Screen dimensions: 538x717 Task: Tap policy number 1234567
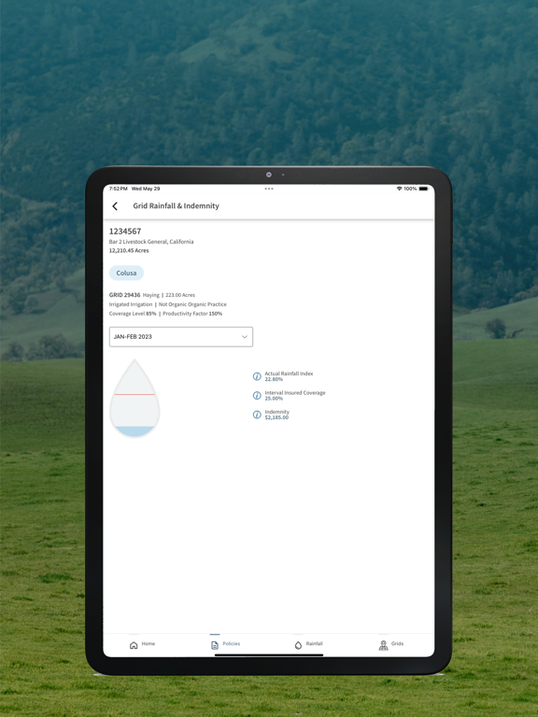click(x=125, y=232)
